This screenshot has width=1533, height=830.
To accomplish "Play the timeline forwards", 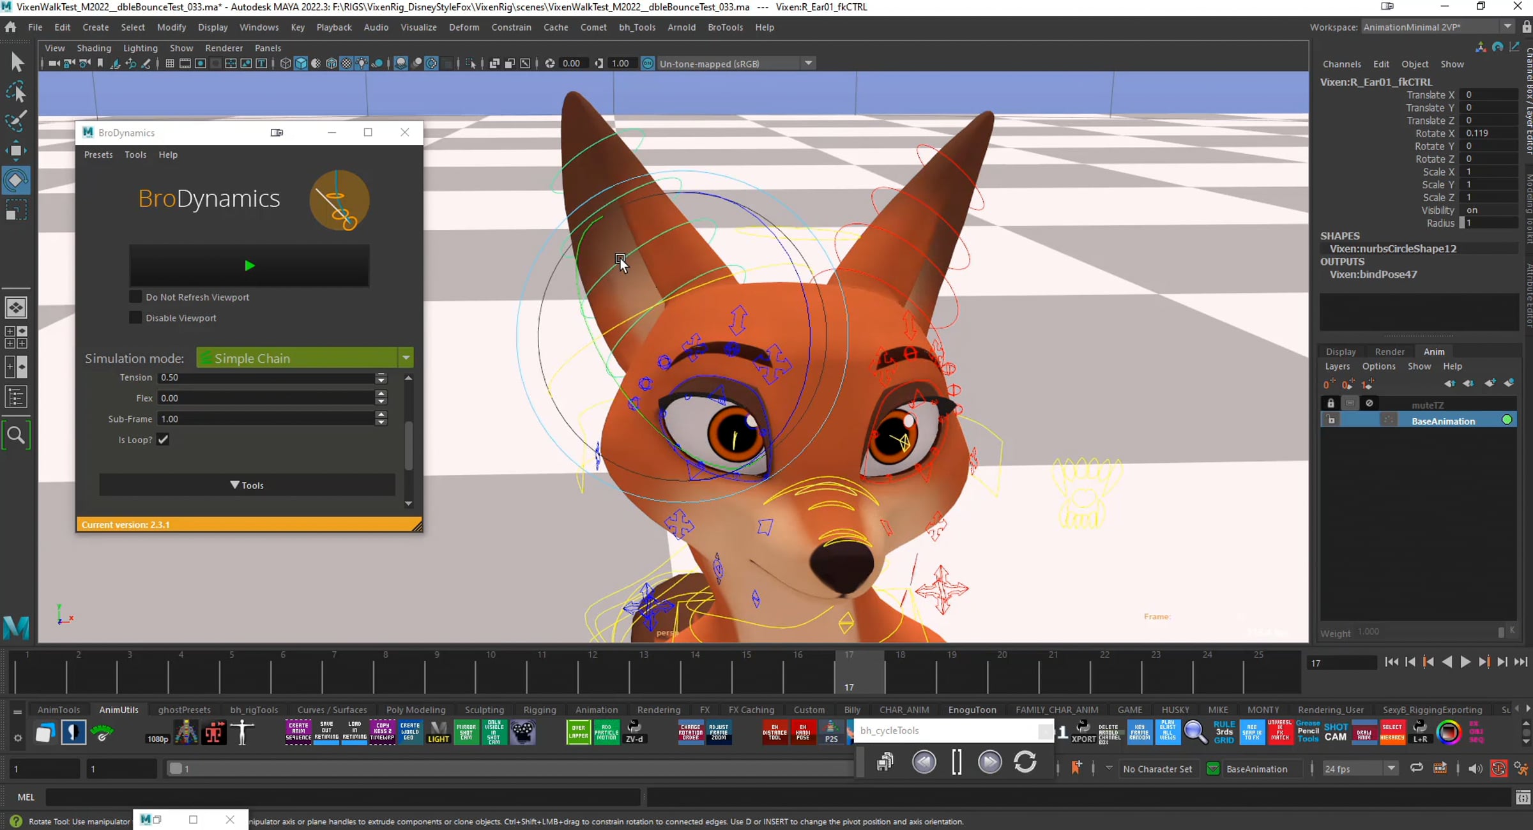I will coord(1465,662).
